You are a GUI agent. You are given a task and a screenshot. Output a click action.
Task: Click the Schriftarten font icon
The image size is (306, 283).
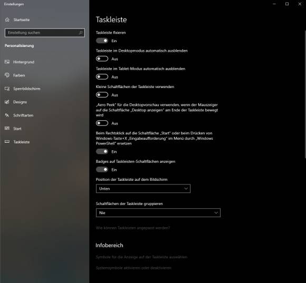(7, 115)
